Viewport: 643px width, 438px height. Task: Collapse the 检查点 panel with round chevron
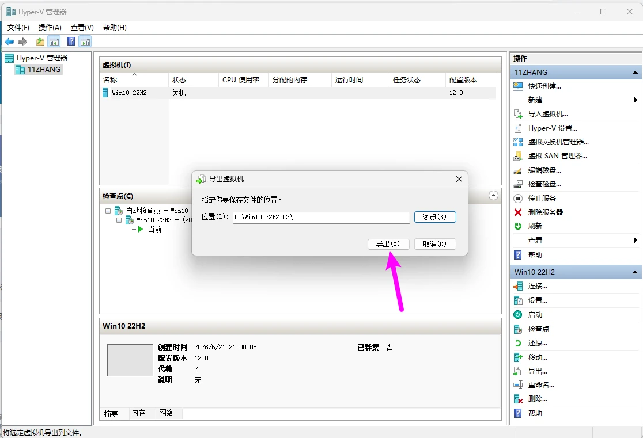[493, 196]
